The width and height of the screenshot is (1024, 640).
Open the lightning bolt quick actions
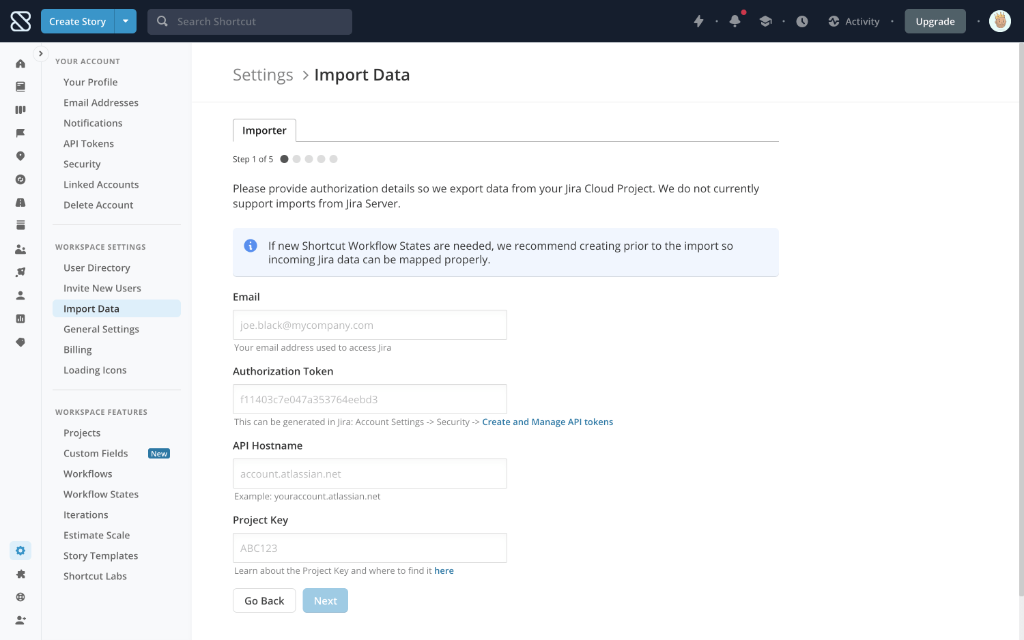point(698,21)
